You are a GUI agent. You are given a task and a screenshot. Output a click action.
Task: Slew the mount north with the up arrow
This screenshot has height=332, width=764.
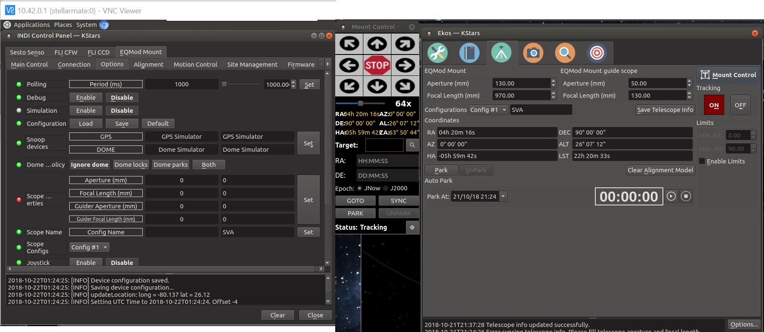coord(377,44)
